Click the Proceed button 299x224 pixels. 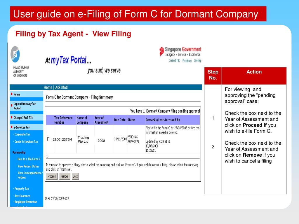tap(52, 176)
